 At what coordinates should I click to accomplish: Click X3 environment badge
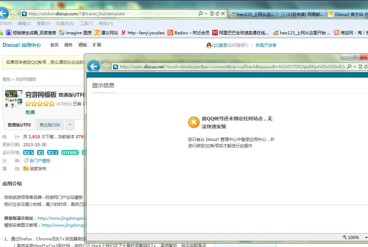pyautogui.click(x=41, y=152)
